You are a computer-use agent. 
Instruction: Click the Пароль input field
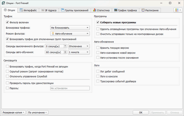tap(70, 88)
